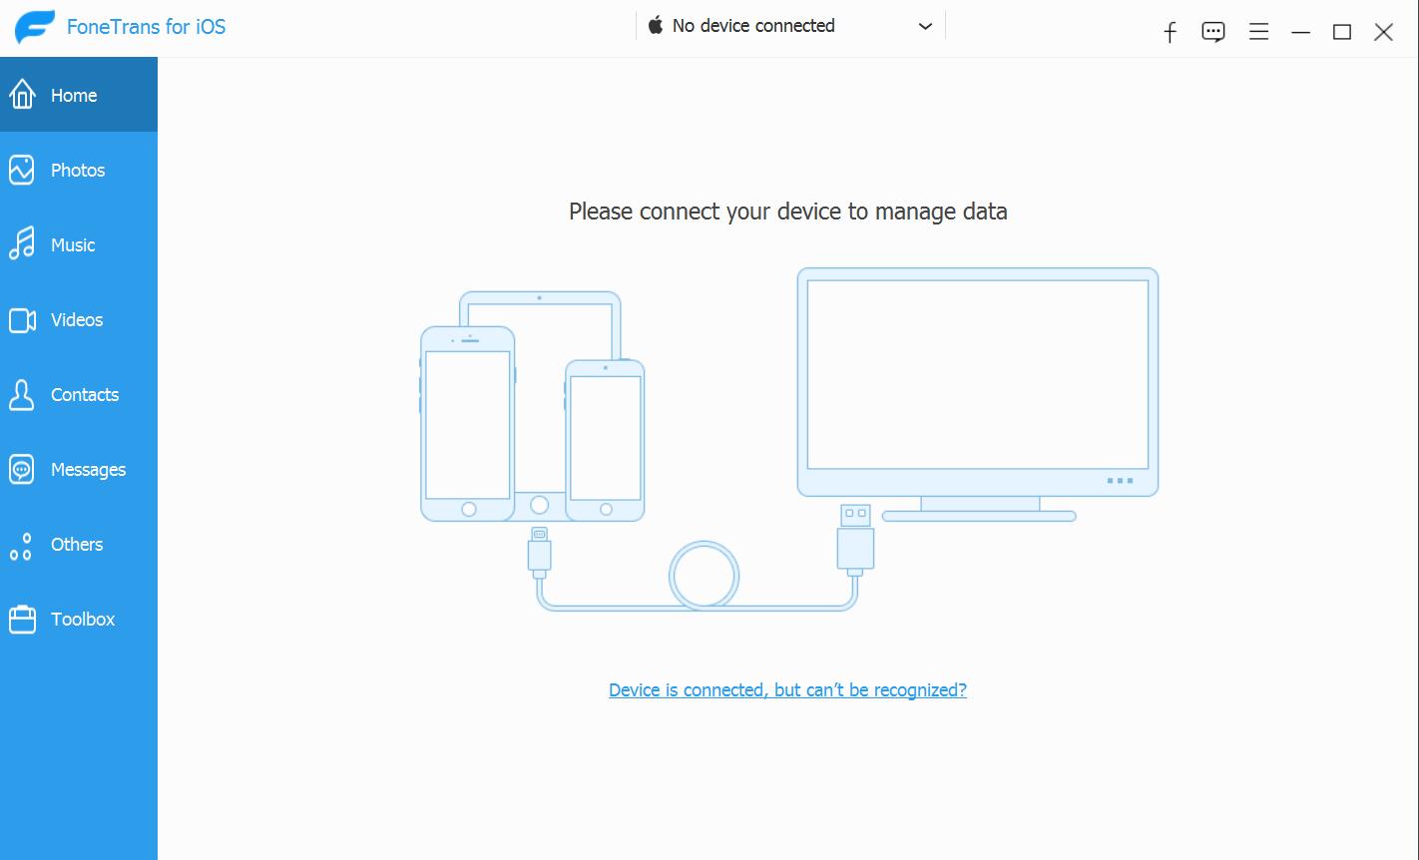Image resolution: width=1419 pixels, height=860 pixels.
Task: Expand the device selector dropdown arrow
Action: [925, 26]
